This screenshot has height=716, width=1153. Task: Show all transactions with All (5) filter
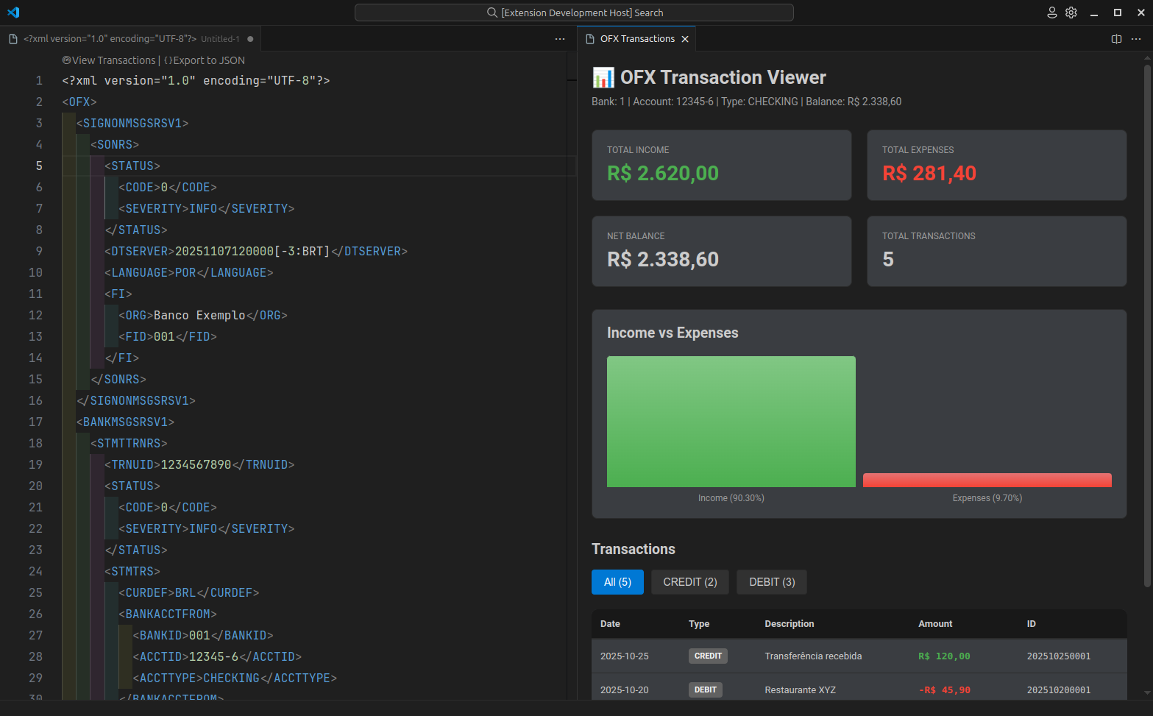617,582
